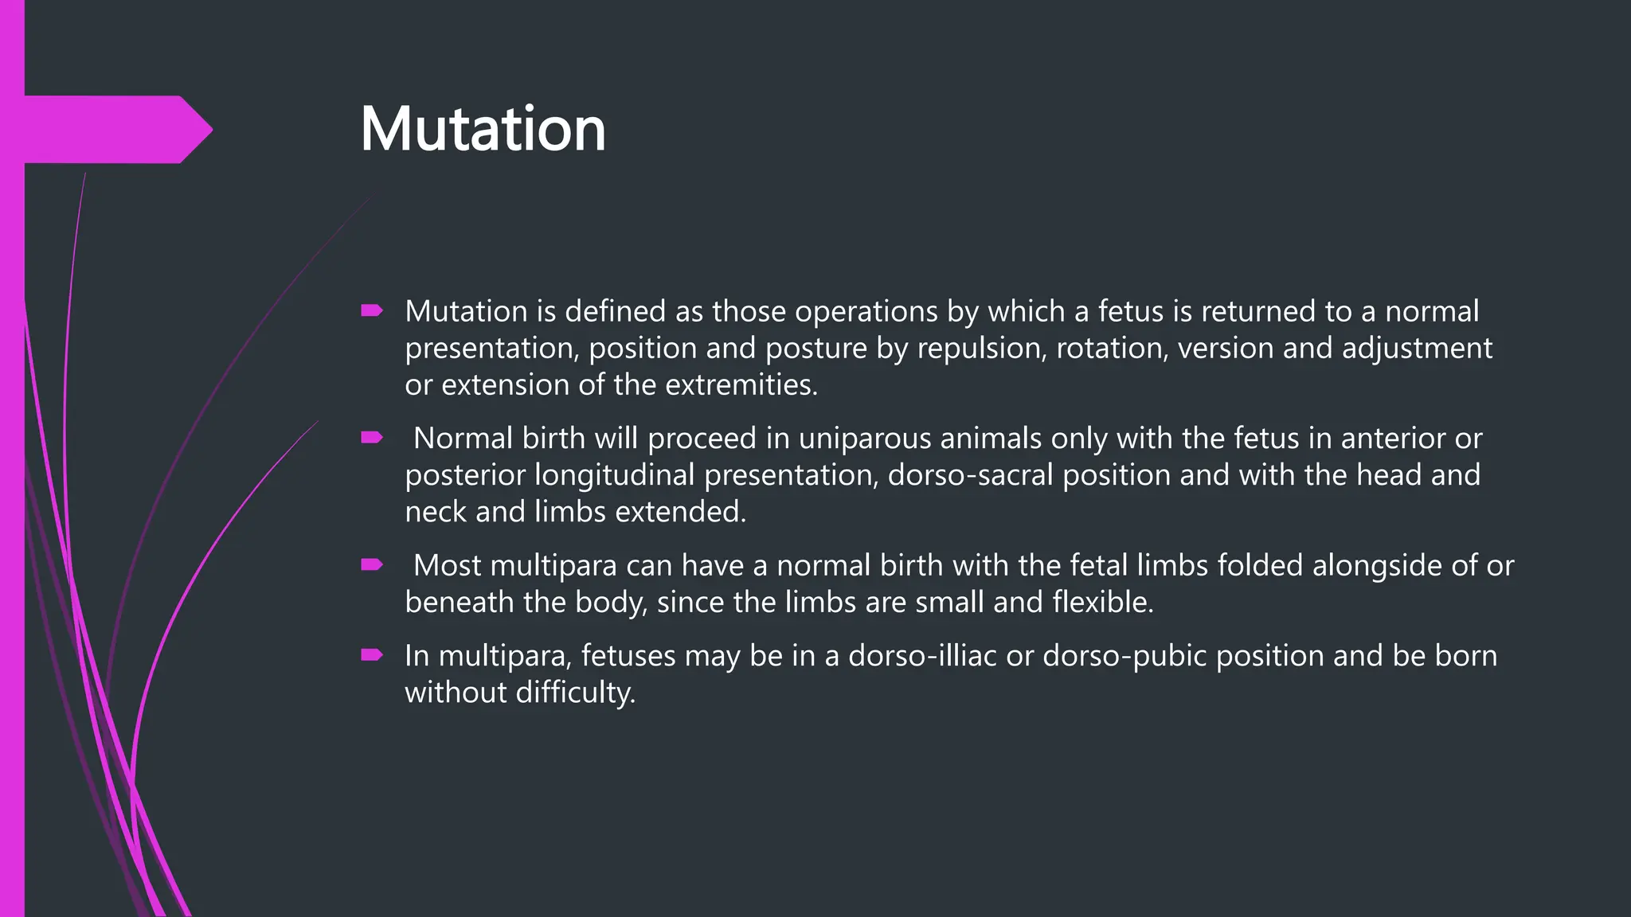Click the word 'uniparous' in second bullet
Image resolution: width=1631 pixels, height=917 pixels.
pyautogui.click(x=865, y=439)
